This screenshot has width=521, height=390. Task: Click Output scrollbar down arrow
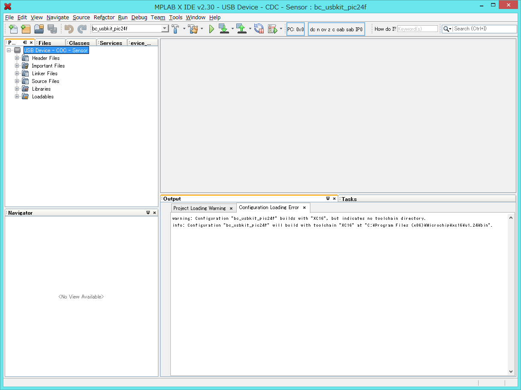(511, 372)
